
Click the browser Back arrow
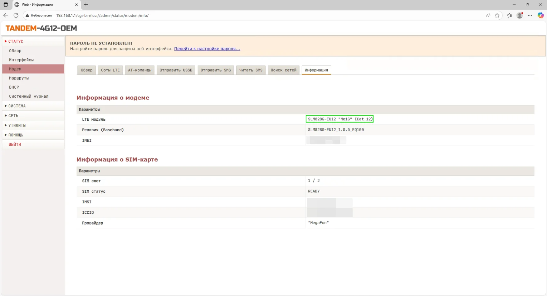tap(6, 15)
